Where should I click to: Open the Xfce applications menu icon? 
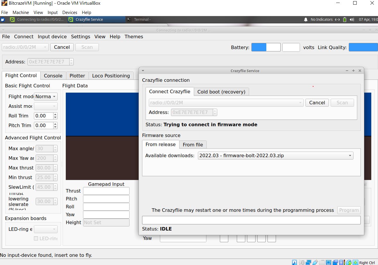[3, 20]
